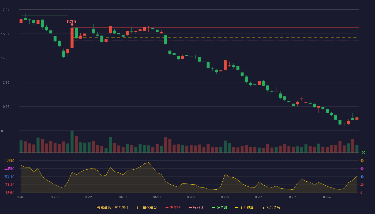Click the 06-24 date axis label

point(327,197)
